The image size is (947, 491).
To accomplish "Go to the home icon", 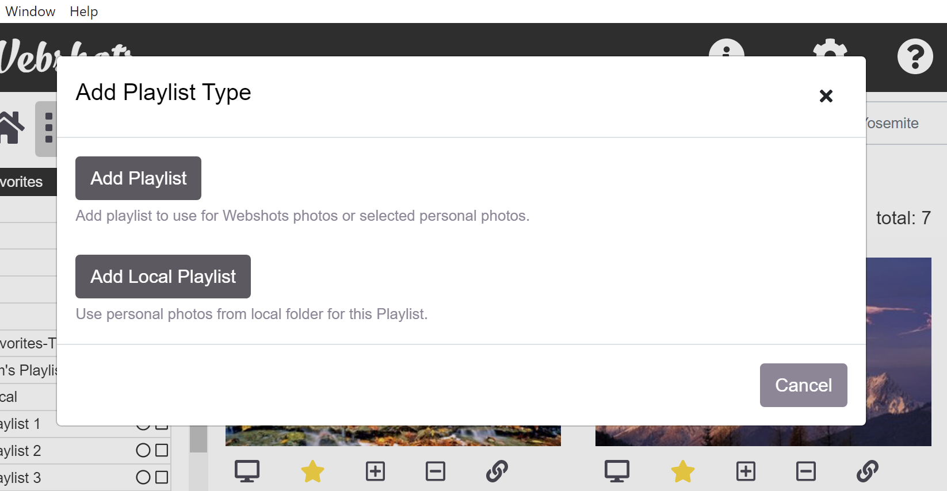I will pos(12,128).
